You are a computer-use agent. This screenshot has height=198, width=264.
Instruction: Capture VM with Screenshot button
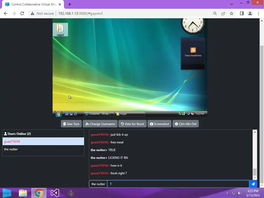coord(159,124)
